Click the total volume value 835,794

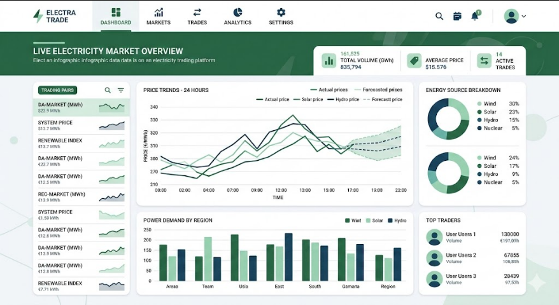point(350,67)
